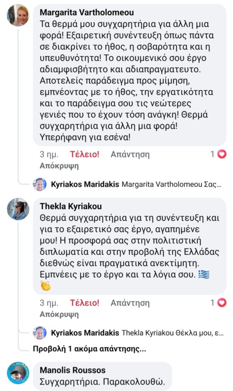Open Manolis Roussos's profile name link
Image resolution: width=233 pixels, height=391 pixels.
[73, 370]
